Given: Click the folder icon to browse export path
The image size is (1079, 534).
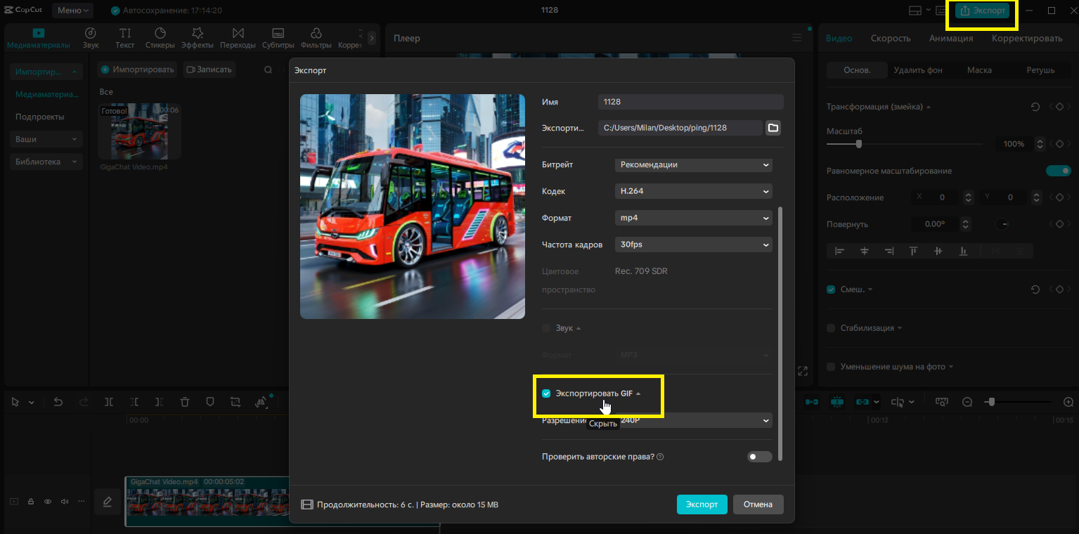Looking at the screenshot, I should pos(773,128).
